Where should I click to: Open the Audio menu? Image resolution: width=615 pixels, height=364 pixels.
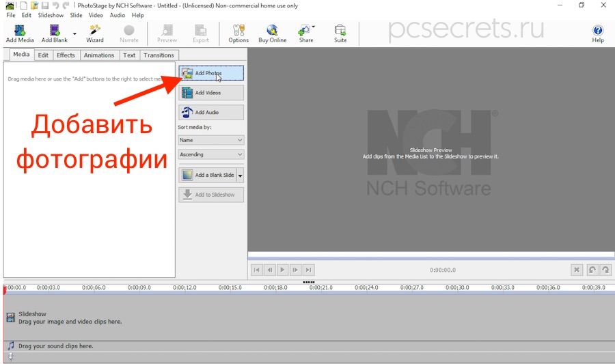point(118,15)
